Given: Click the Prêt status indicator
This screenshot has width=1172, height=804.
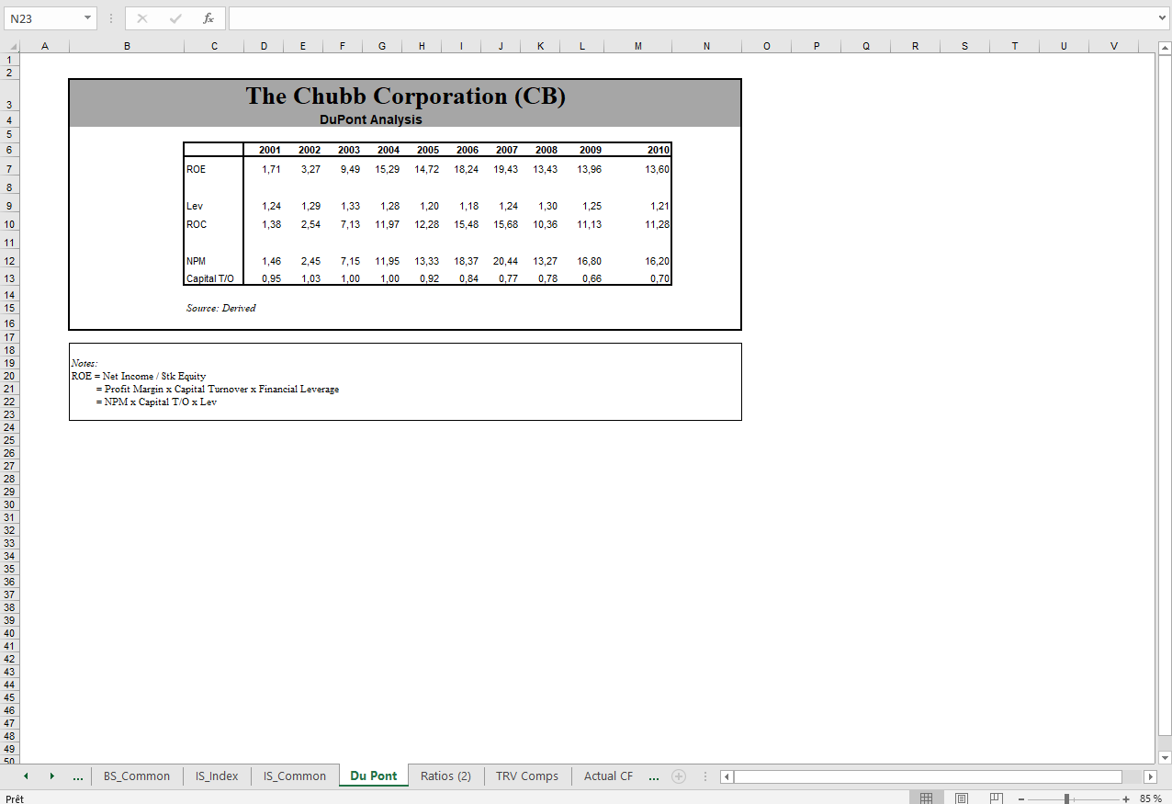Looking at the screenshot, I should tap(14, 798).
